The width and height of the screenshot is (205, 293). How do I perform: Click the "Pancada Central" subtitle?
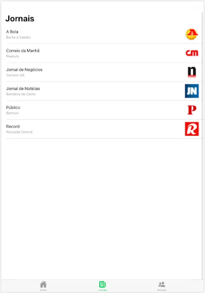[x=19, y=132]
